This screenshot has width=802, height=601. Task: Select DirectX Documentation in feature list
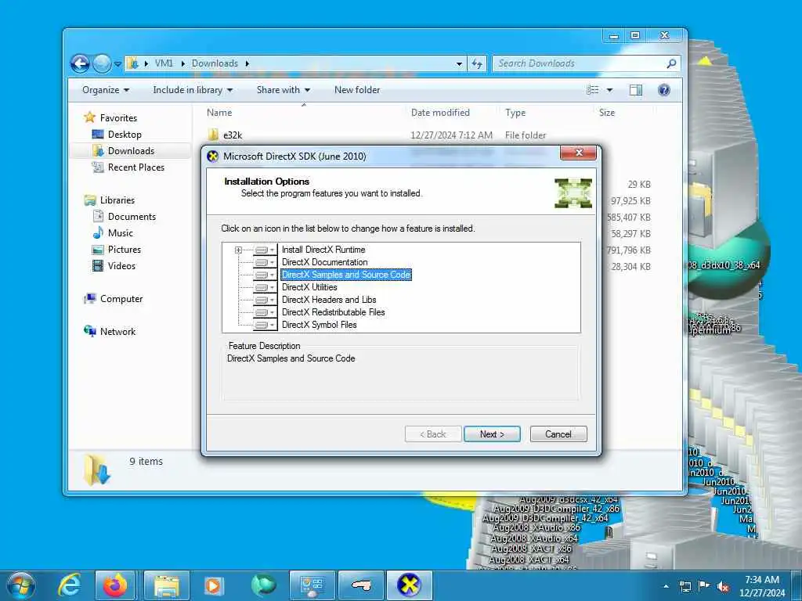click(324, 262)
